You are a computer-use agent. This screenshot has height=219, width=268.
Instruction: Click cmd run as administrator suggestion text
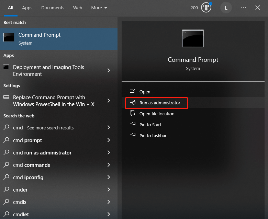42,153
